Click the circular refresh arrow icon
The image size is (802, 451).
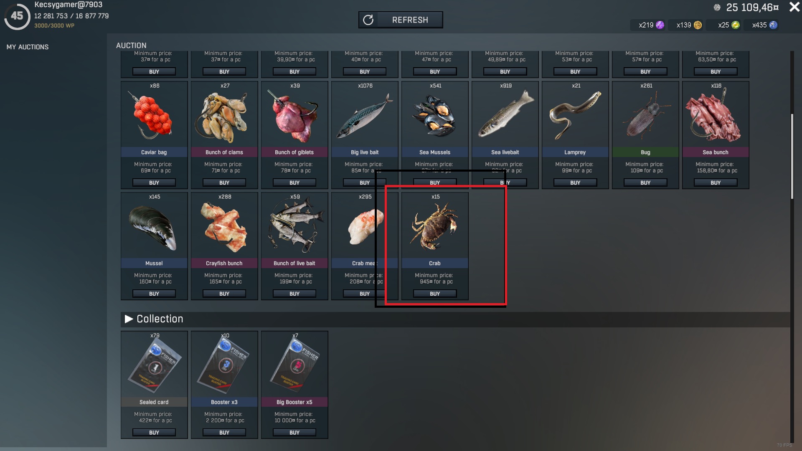[368, 20]
